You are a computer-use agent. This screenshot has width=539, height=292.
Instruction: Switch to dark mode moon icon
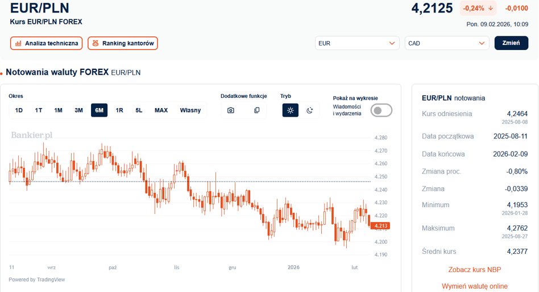[x=309, y=110]
